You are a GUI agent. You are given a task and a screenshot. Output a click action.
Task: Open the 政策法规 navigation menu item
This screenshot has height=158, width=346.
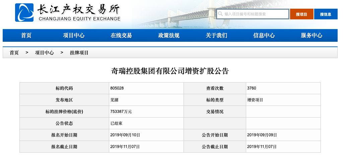pyautogui.click(x=169, y=35)
